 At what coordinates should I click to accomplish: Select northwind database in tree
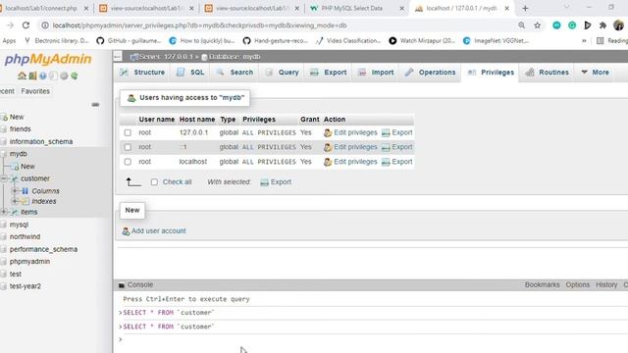[x=25, y=237]
